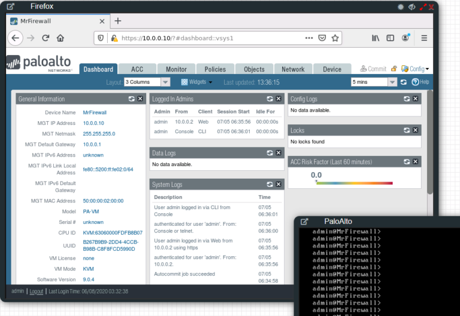Switch to the Policies tab

[215, 69]
